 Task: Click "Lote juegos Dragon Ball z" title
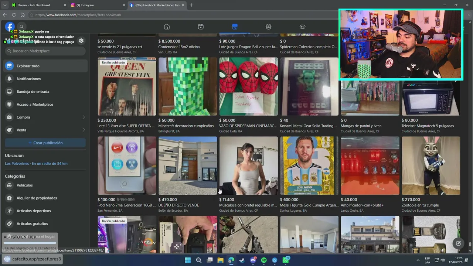[x=248, y=47]
